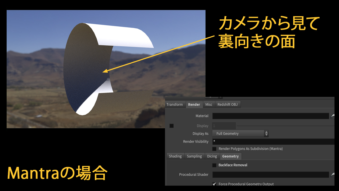Select the Sampling sub-tab
Screen dimensions: 339x191
(x=194, y=156)
